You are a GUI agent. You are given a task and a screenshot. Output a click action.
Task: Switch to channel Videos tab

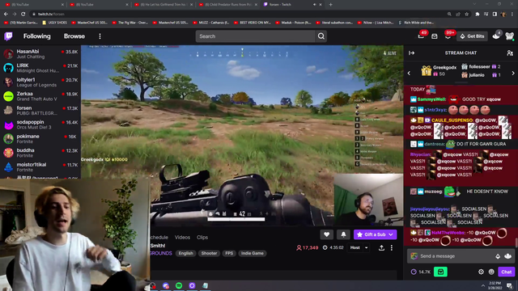182,237
